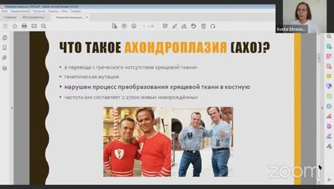This screenshot has width=334, height=189.
Task: Open the bookmarks side panel
Action: [x=5, y=48]
